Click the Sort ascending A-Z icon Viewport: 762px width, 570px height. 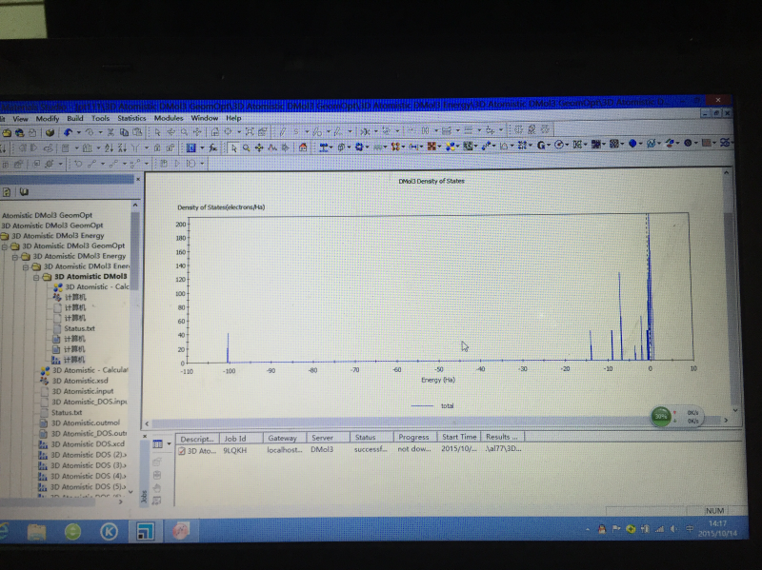pyautogui.click(x=109, y=147)
